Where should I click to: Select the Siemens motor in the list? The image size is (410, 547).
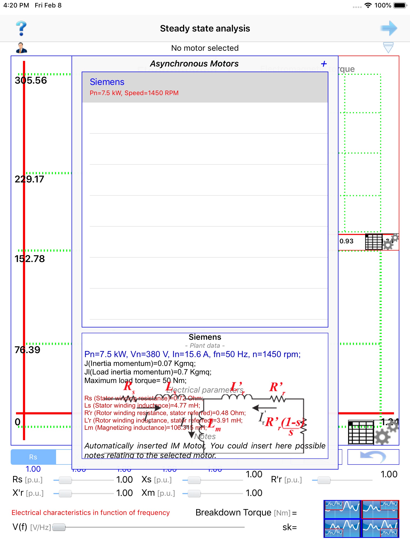205,87
